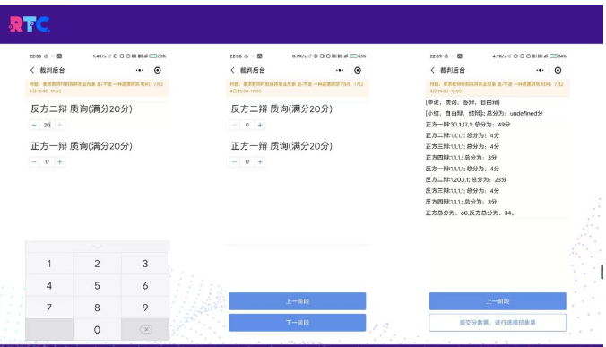
Task: Click the 正方一辩 质询 heading in left phone
Action: [82, 146]
